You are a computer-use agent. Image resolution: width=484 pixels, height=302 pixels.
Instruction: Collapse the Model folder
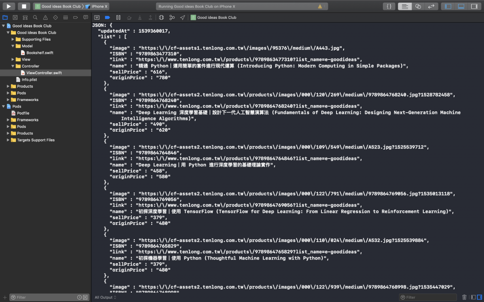pos(13,46)
